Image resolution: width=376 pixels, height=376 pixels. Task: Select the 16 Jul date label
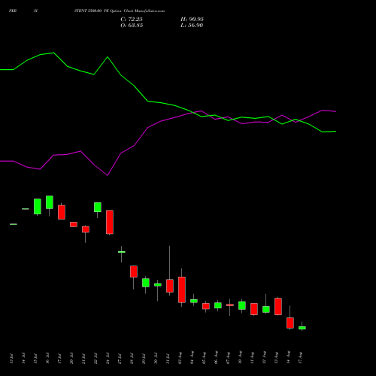47,359
